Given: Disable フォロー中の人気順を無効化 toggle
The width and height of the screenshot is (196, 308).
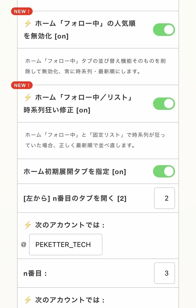Looking at the screenshot, I should tap(164, 30).
